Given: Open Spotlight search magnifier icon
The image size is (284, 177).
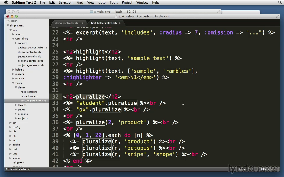Looking at the screenshot, I should [x=280, y=2].
